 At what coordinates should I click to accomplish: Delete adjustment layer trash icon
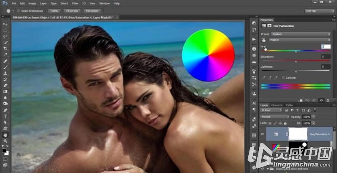(328, 100)
